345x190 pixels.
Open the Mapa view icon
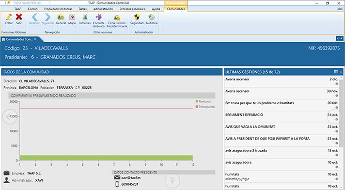72,17
